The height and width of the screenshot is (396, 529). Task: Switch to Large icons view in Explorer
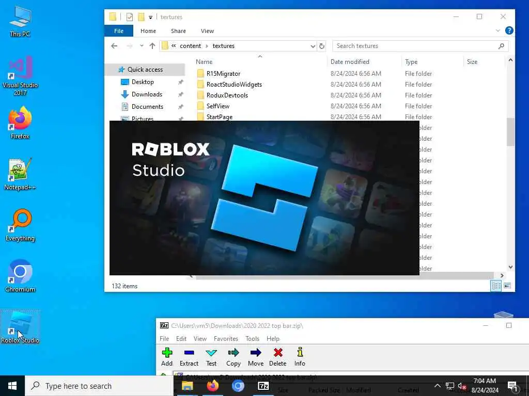(507, 286)
